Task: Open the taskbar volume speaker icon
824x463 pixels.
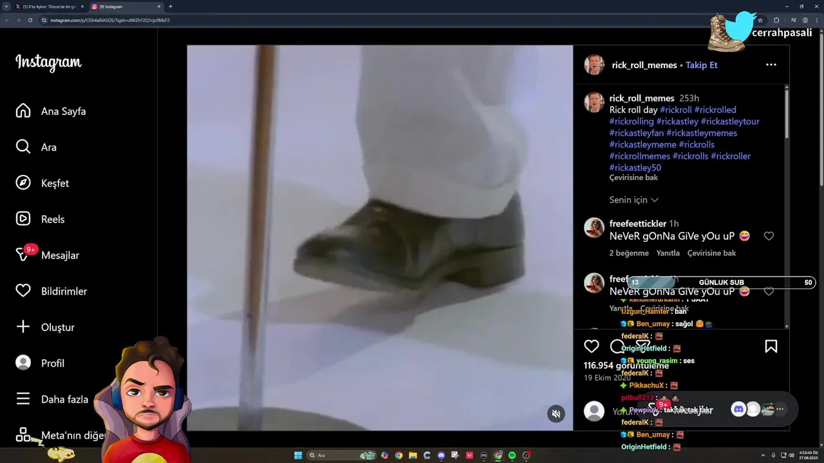Action: pos(792,455)
